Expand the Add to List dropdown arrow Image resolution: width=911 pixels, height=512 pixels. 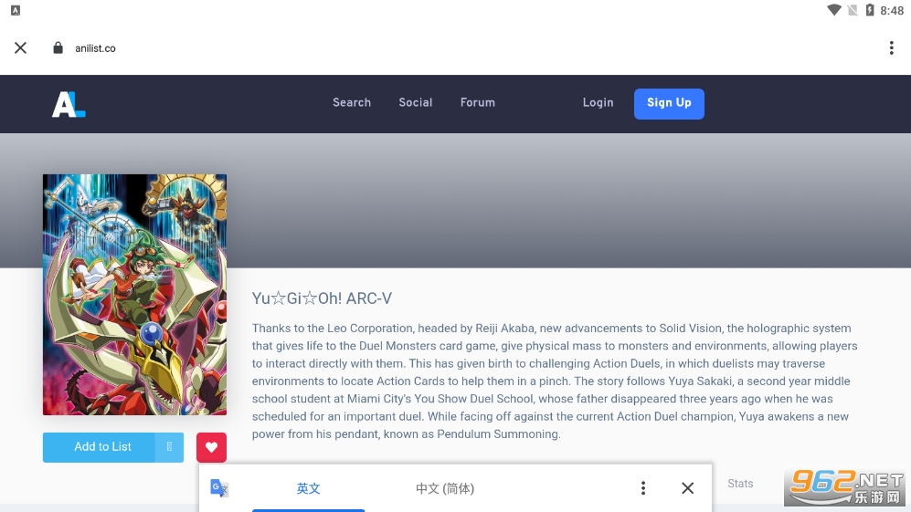[169, 447]
